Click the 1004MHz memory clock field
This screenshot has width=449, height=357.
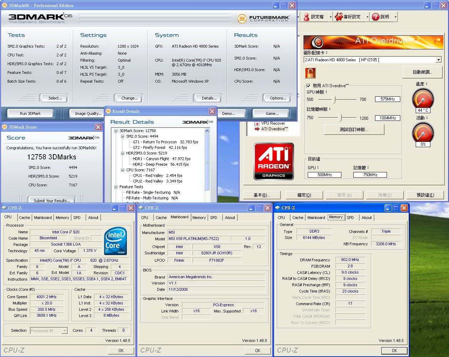[388, 118]
